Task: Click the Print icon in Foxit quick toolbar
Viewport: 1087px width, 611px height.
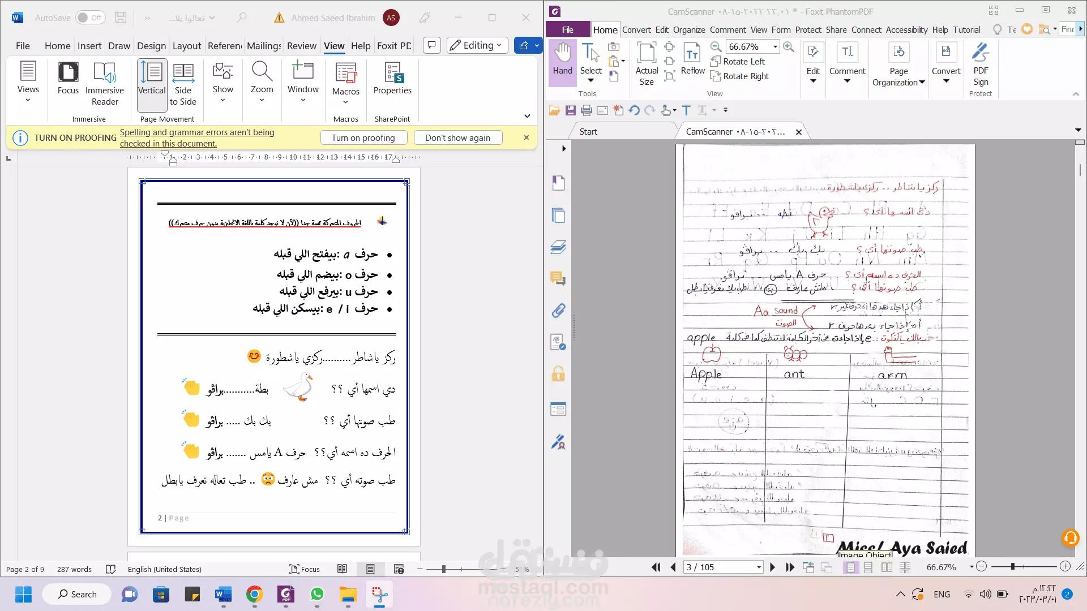Action: pos(586,110)
